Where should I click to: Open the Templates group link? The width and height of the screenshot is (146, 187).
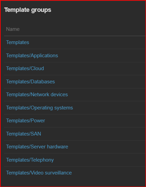click(18, 42)
